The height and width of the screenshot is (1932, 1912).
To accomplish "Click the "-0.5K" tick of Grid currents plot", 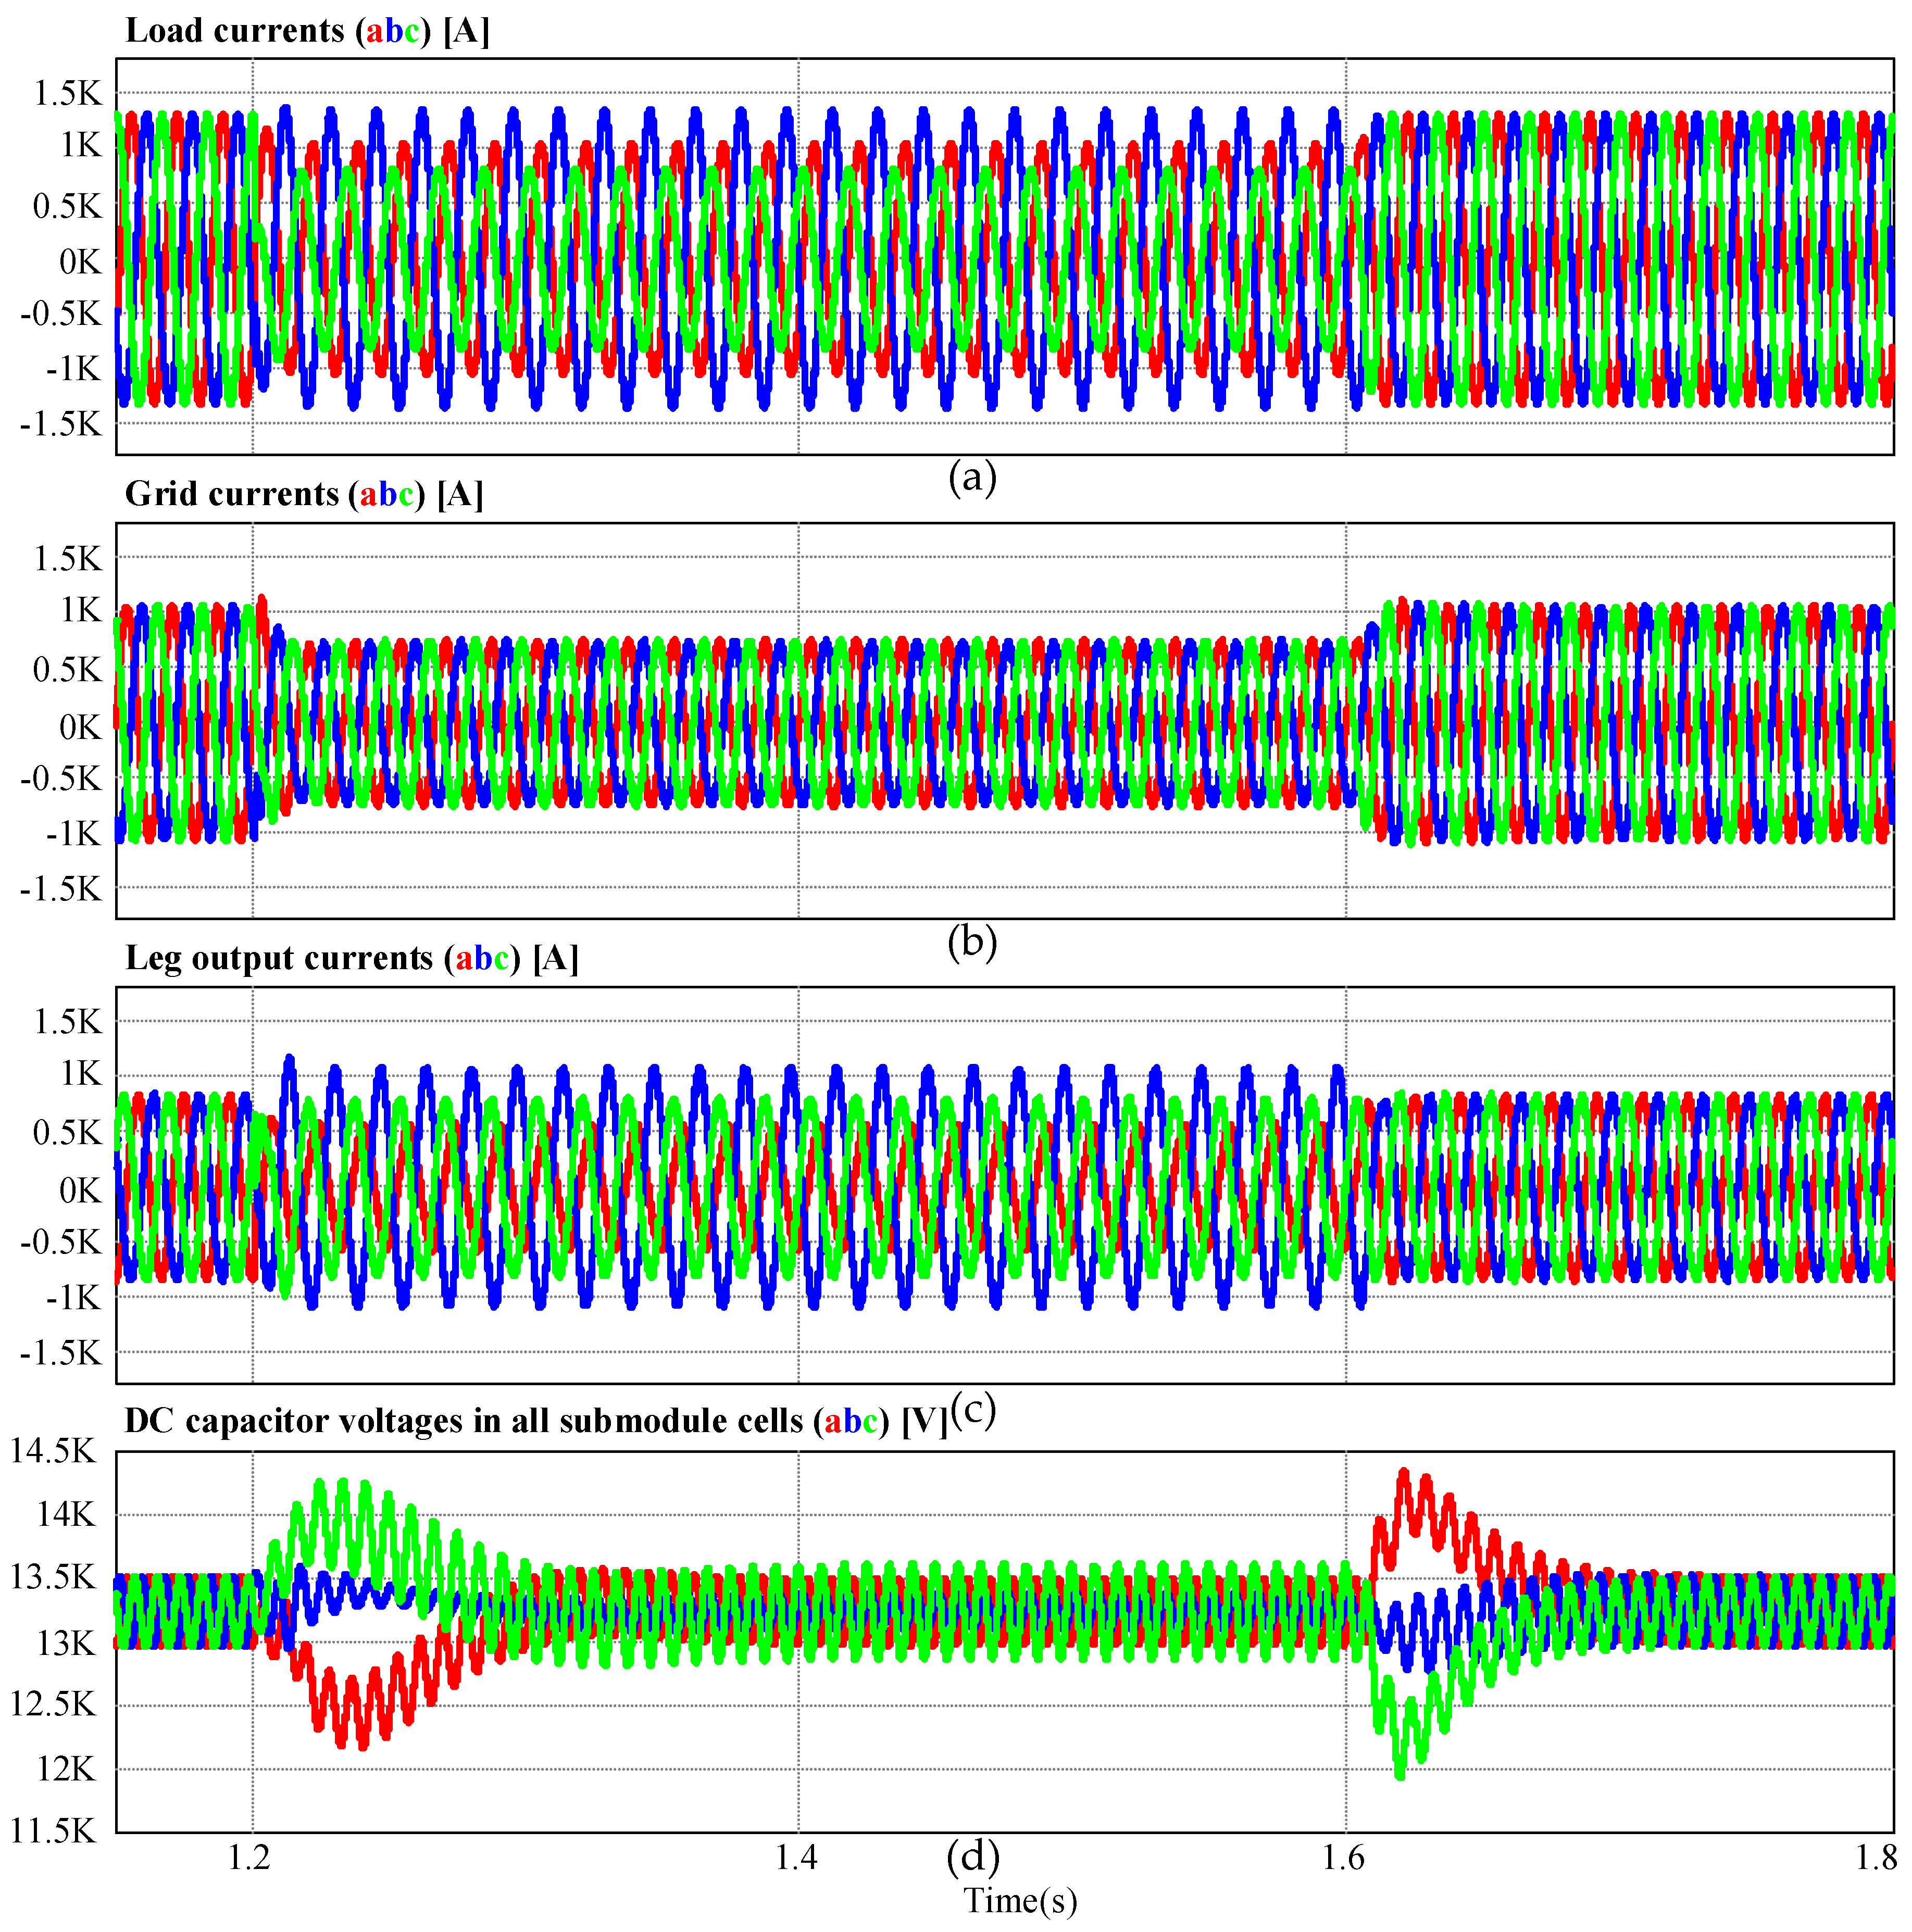I will [61, 778].
